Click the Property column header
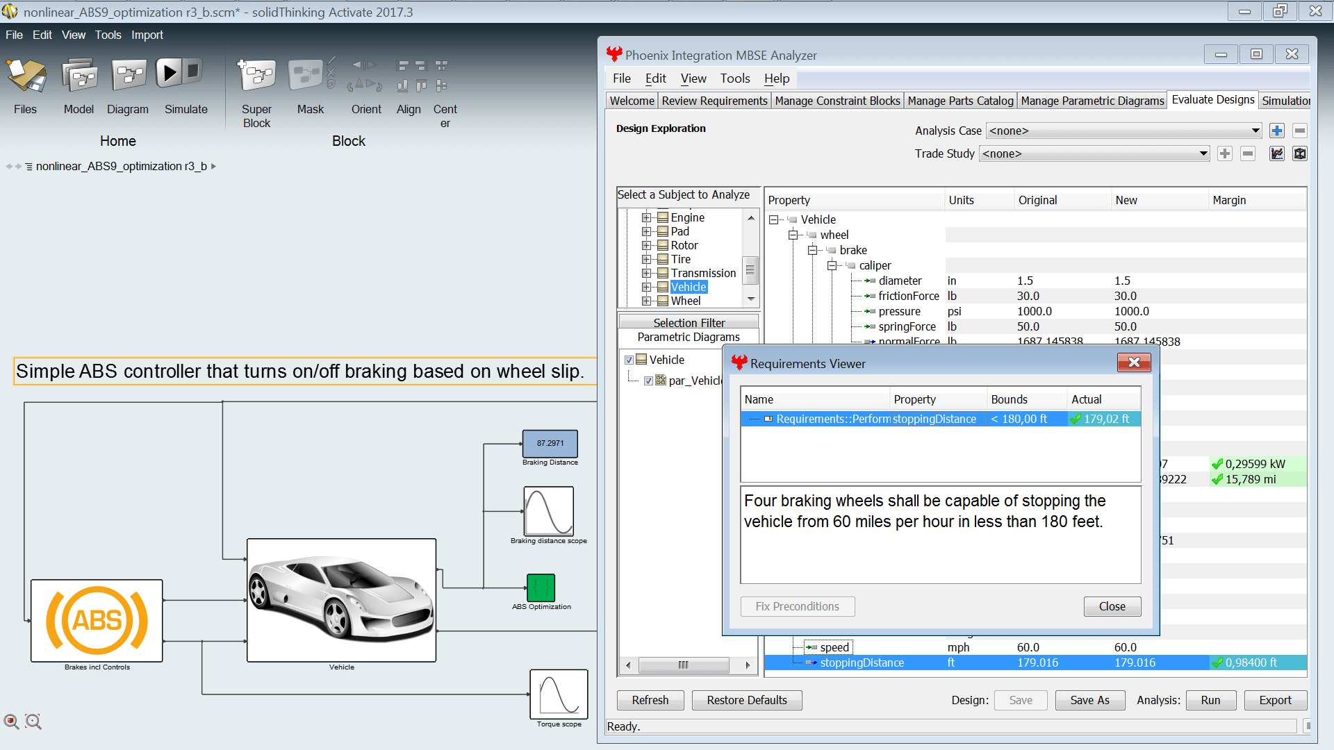The image size is (1334, 750). (x=854, y=200)
